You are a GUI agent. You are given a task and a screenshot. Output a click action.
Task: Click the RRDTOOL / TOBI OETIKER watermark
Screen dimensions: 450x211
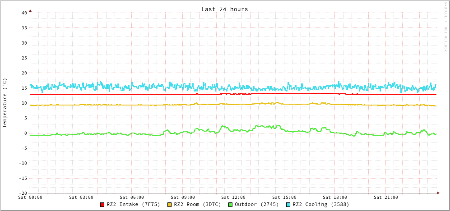(445, 27)
